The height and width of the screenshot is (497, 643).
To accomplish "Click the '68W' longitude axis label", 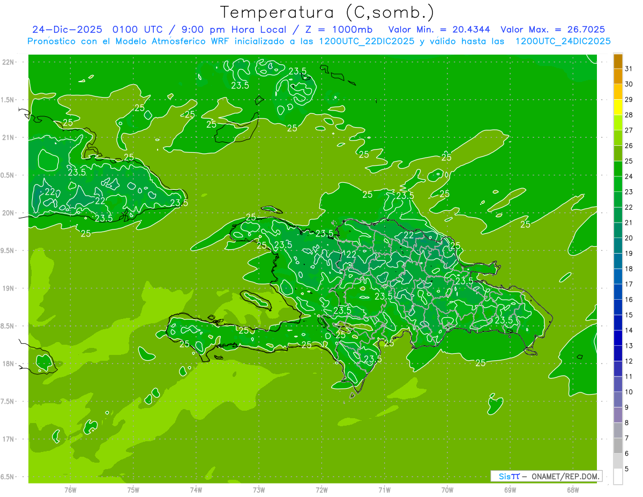I will 572,489.
